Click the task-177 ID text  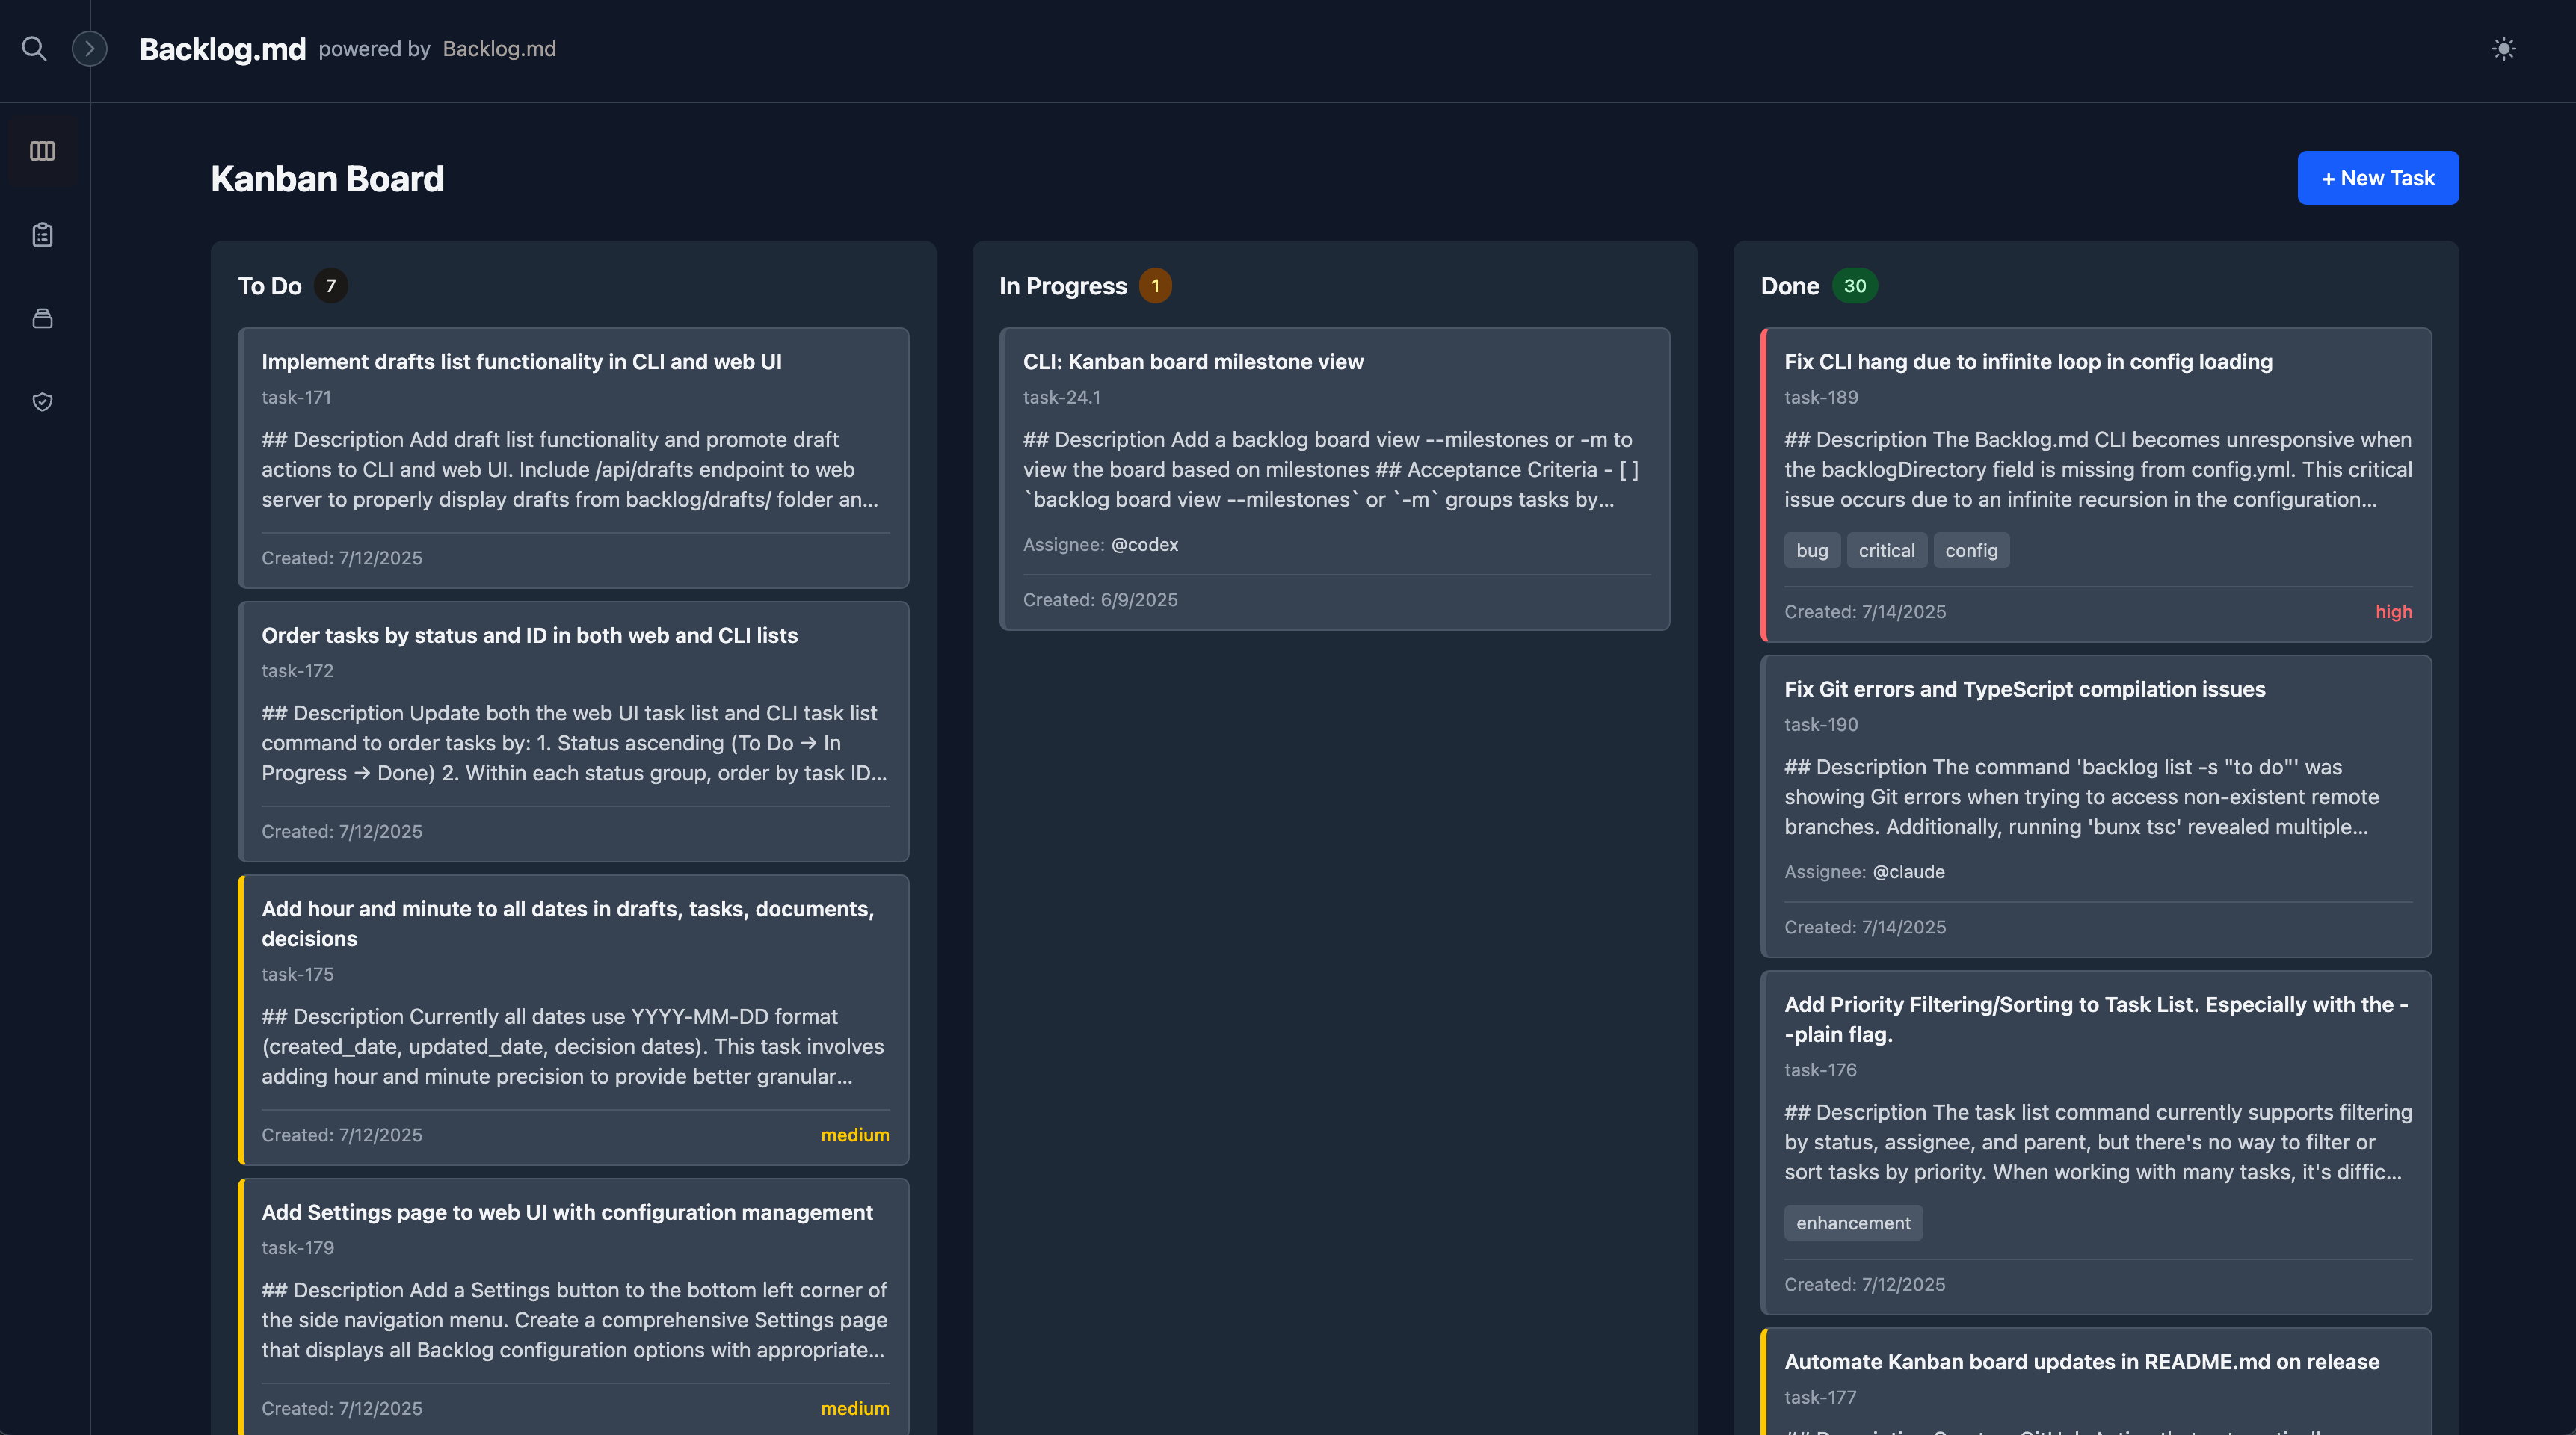tap(1820, 1397)
